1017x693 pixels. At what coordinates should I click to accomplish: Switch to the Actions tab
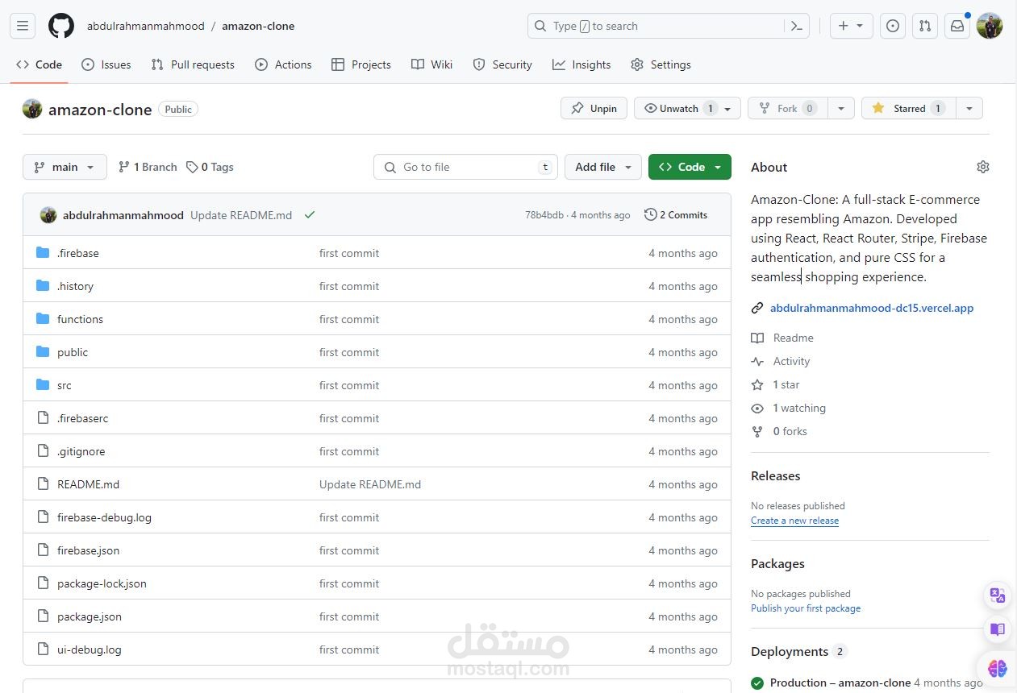283,64
